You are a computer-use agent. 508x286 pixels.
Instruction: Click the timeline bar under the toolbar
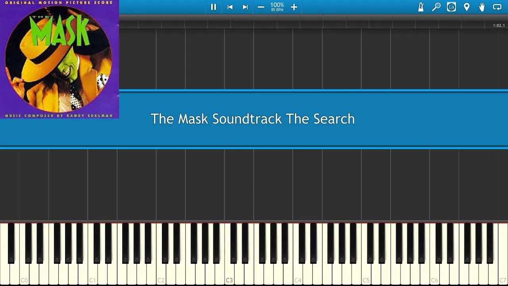[x=314, y=21]
